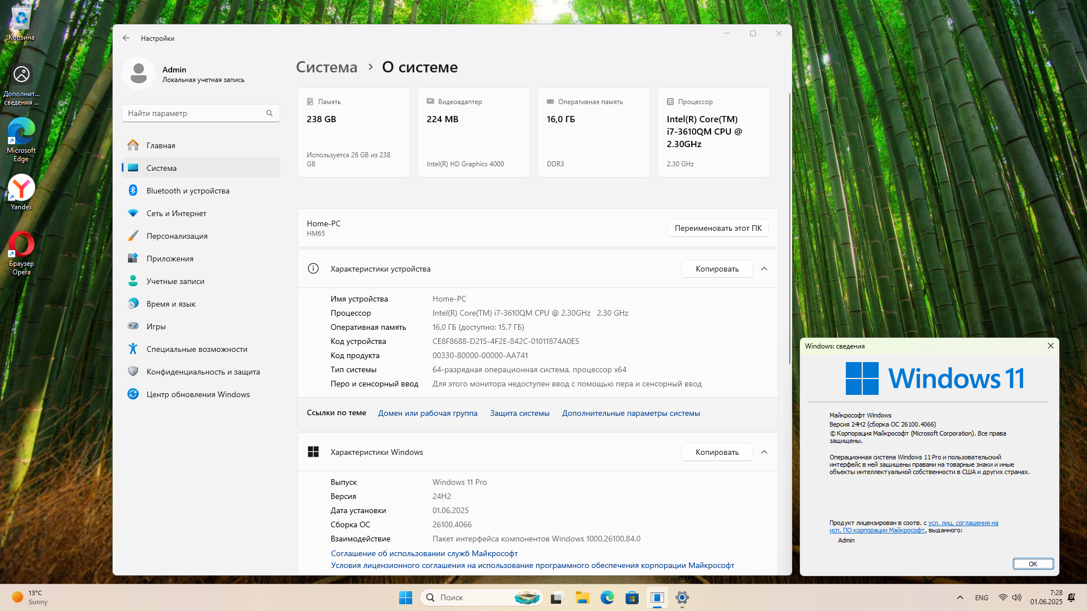Click the Microsoft Store taskbar icon
The height and width of the screenshot is (611, 1087).
pos(632,597)
